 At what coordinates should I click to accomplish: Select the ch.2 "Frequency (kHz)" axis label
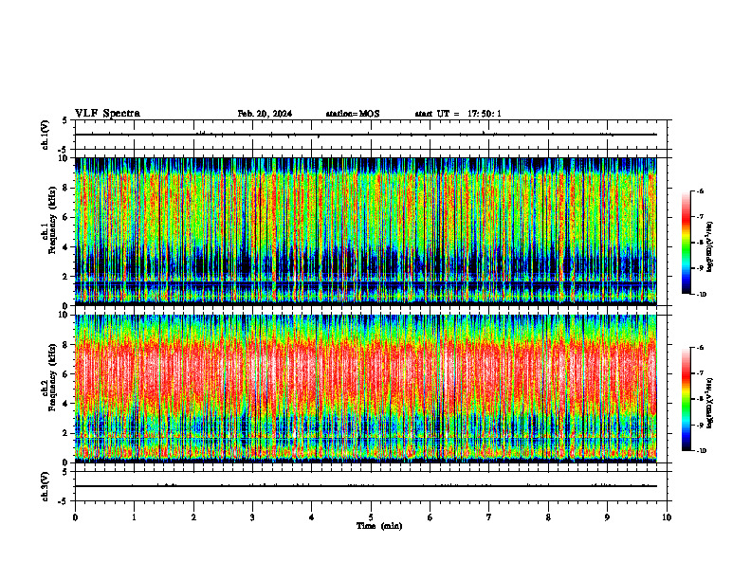tap(52, 377)
